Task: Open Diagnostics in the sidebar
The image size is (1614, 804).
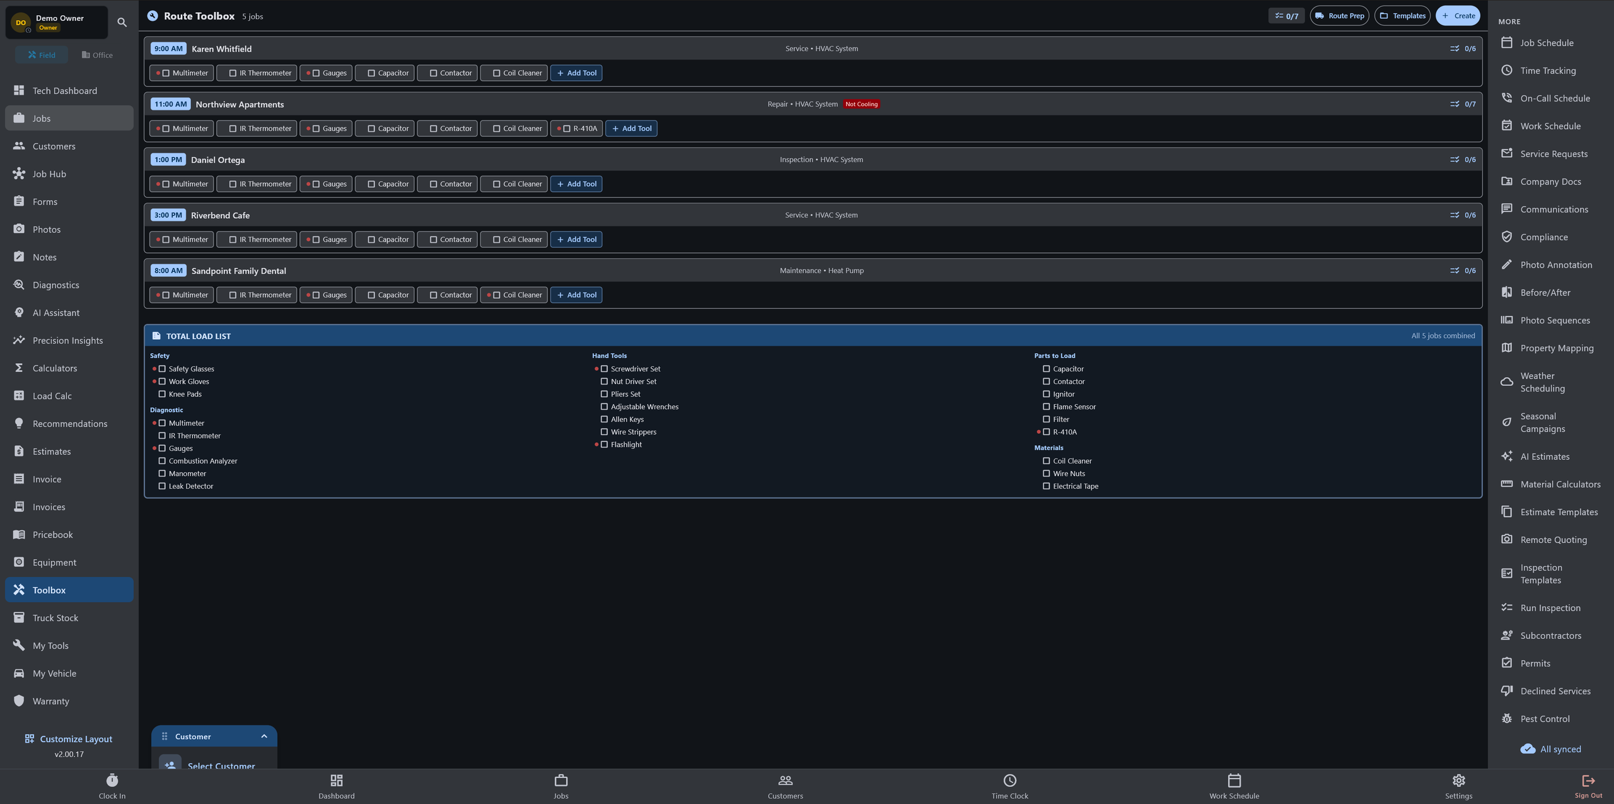Action: [69, 284]
